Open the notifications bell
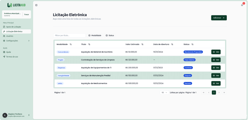The height and width of the screenshot is (120, 248). [242, 5]
